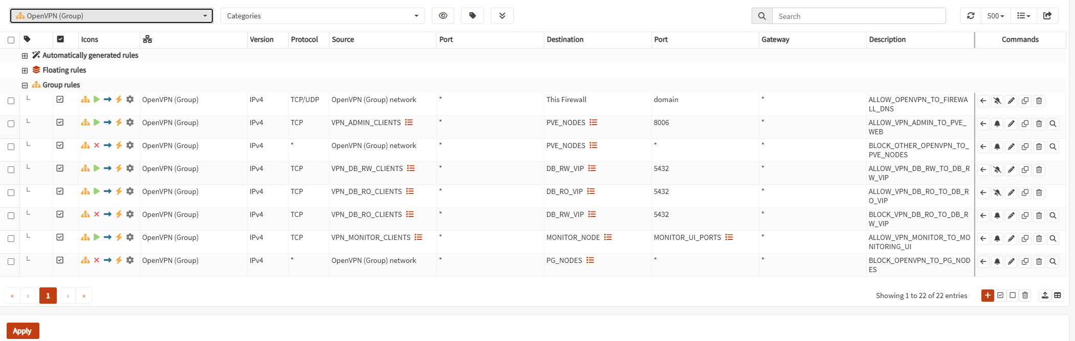The image size is (1075, 341).
Task: Click the tag icon next to Categories
Action: pyautogui.click(x=472, y=16)
